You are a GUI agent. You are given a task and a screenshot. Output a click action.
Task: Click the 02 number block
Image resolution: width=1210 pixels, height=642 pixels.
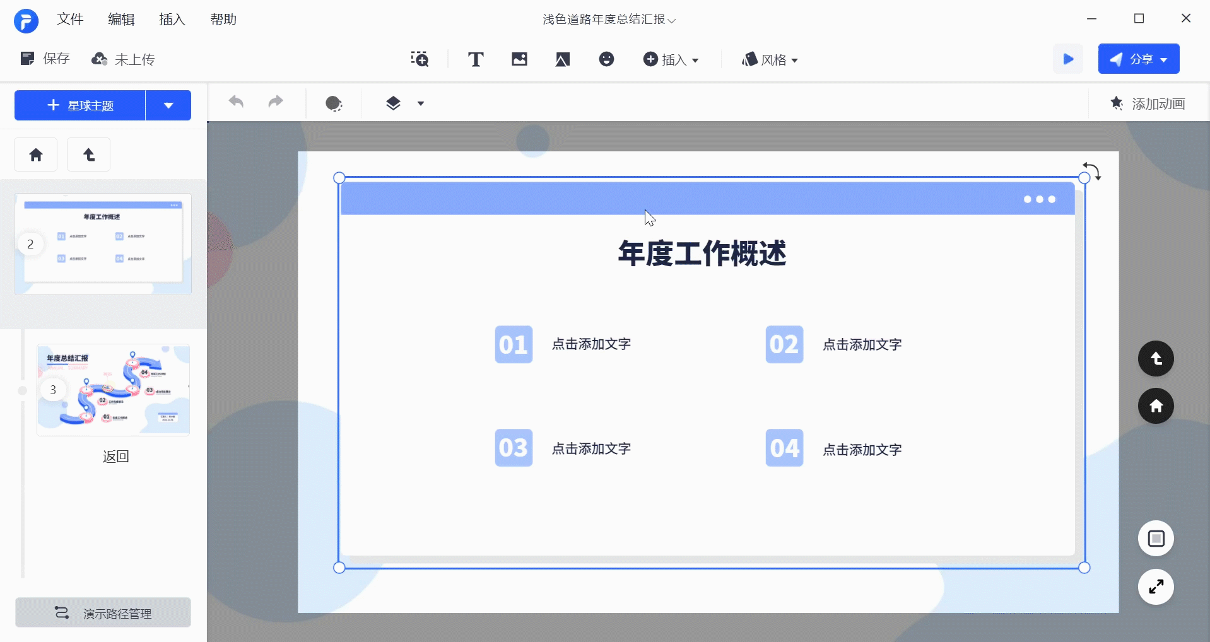784,344
